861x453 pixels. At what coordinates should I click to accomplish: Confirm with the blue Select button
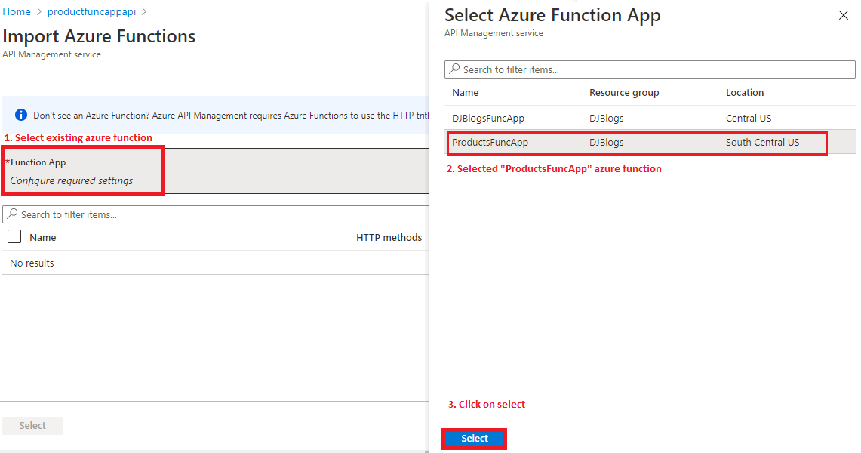tap(475, 438)
